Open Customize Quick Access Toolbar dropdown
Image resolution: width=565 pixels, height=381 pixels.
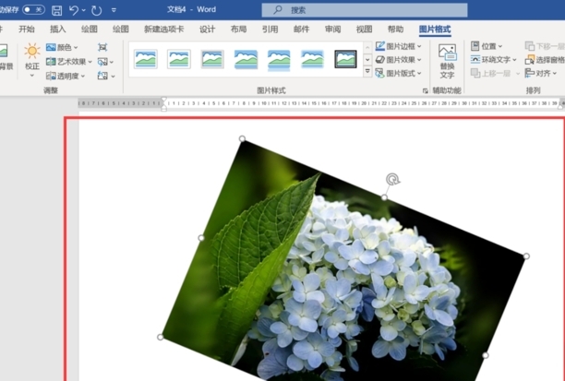pos(114,10)
